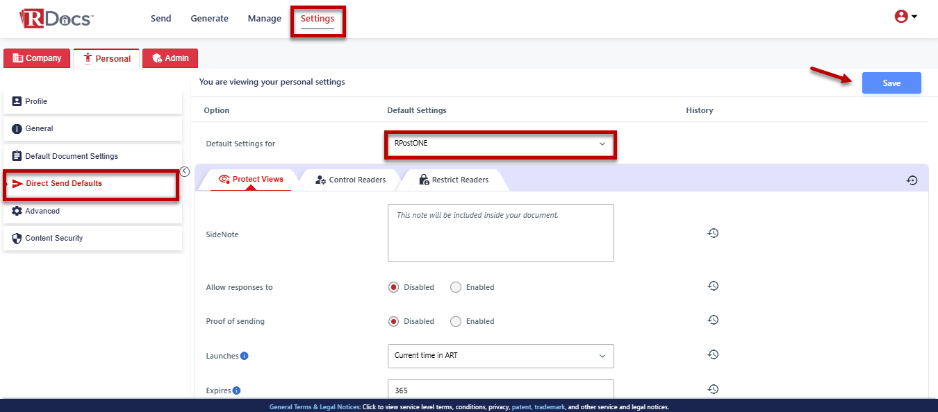
Task: Click info icon next to Launches
Action: [245, 356]
